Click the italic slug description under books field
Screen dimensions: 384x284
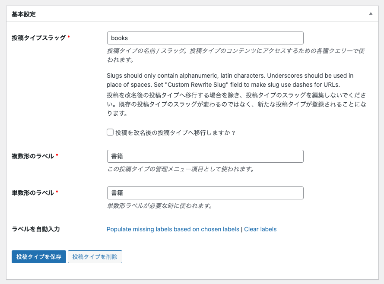235,55
